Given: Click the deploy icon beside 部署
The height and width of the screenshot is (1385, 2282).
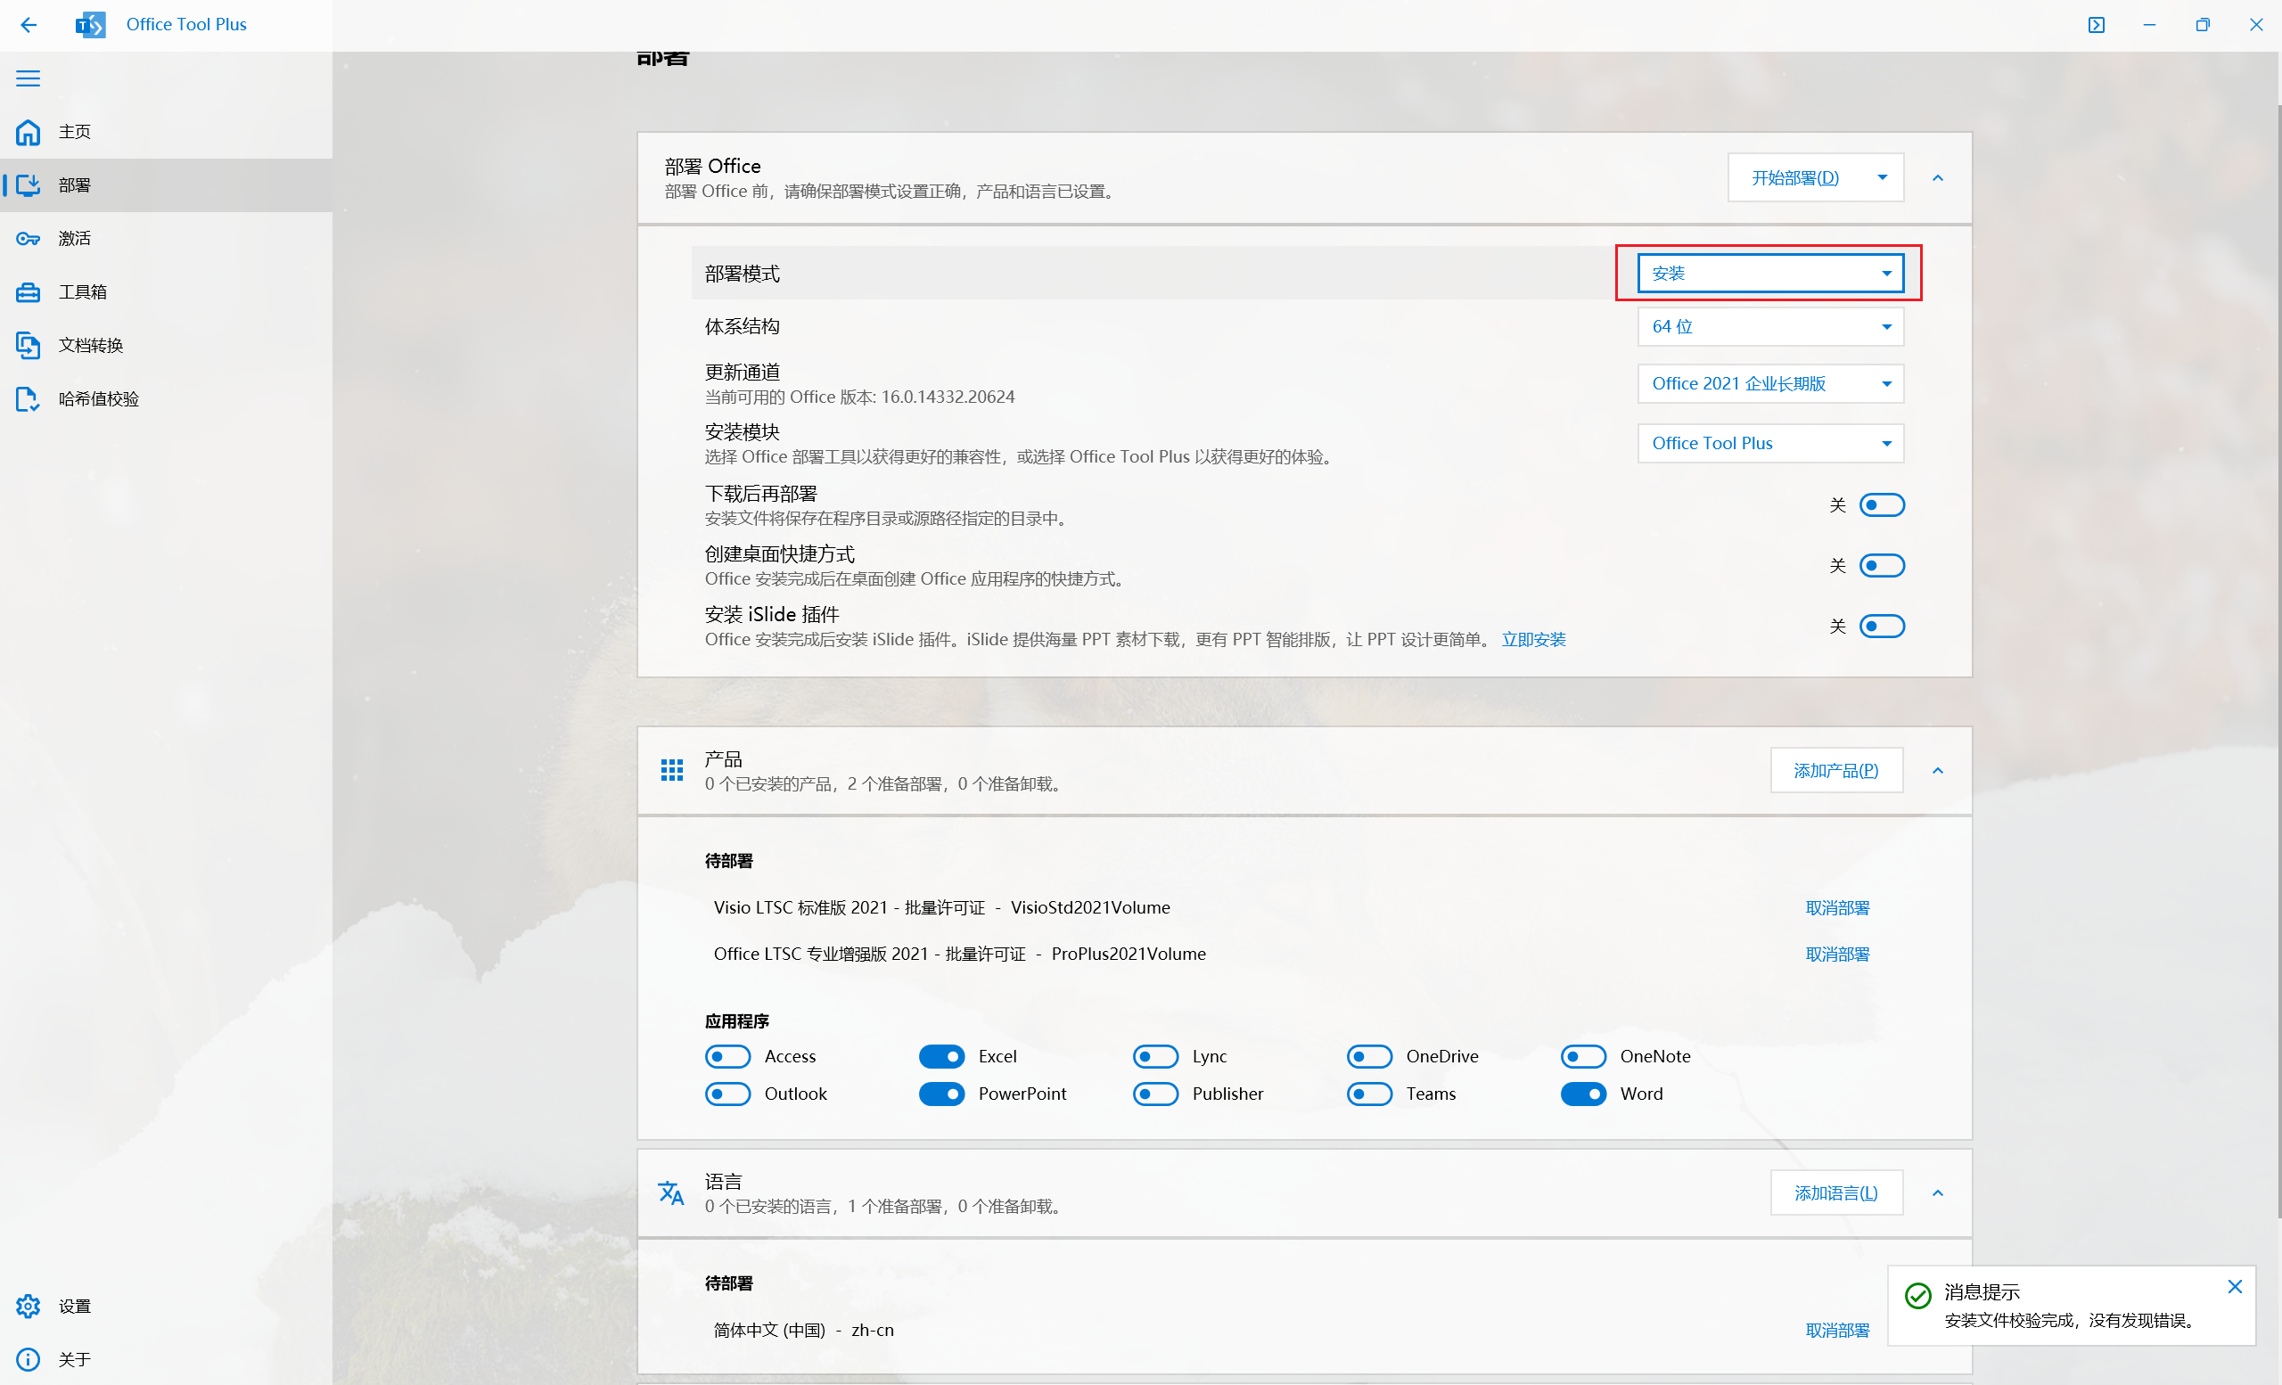Looking at the screenshot, I should point(28,185).
